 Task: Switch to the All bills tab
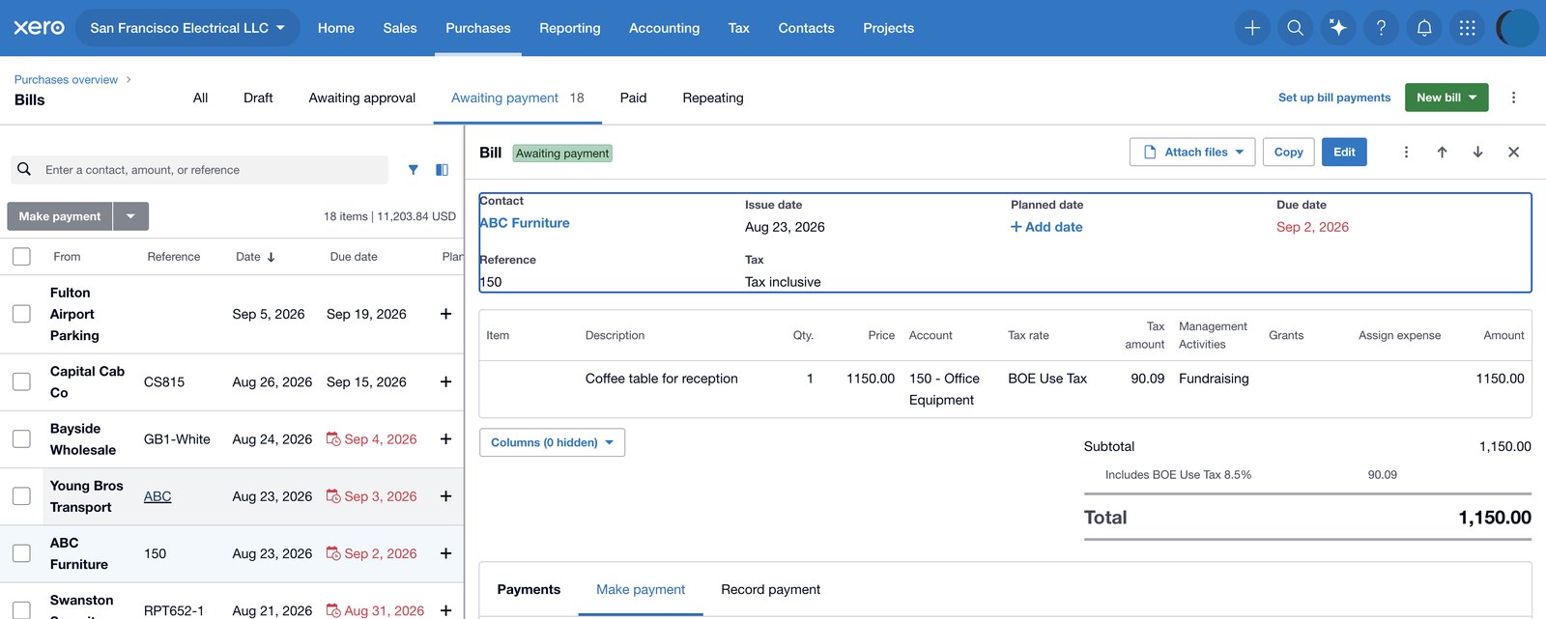point(200,98)
